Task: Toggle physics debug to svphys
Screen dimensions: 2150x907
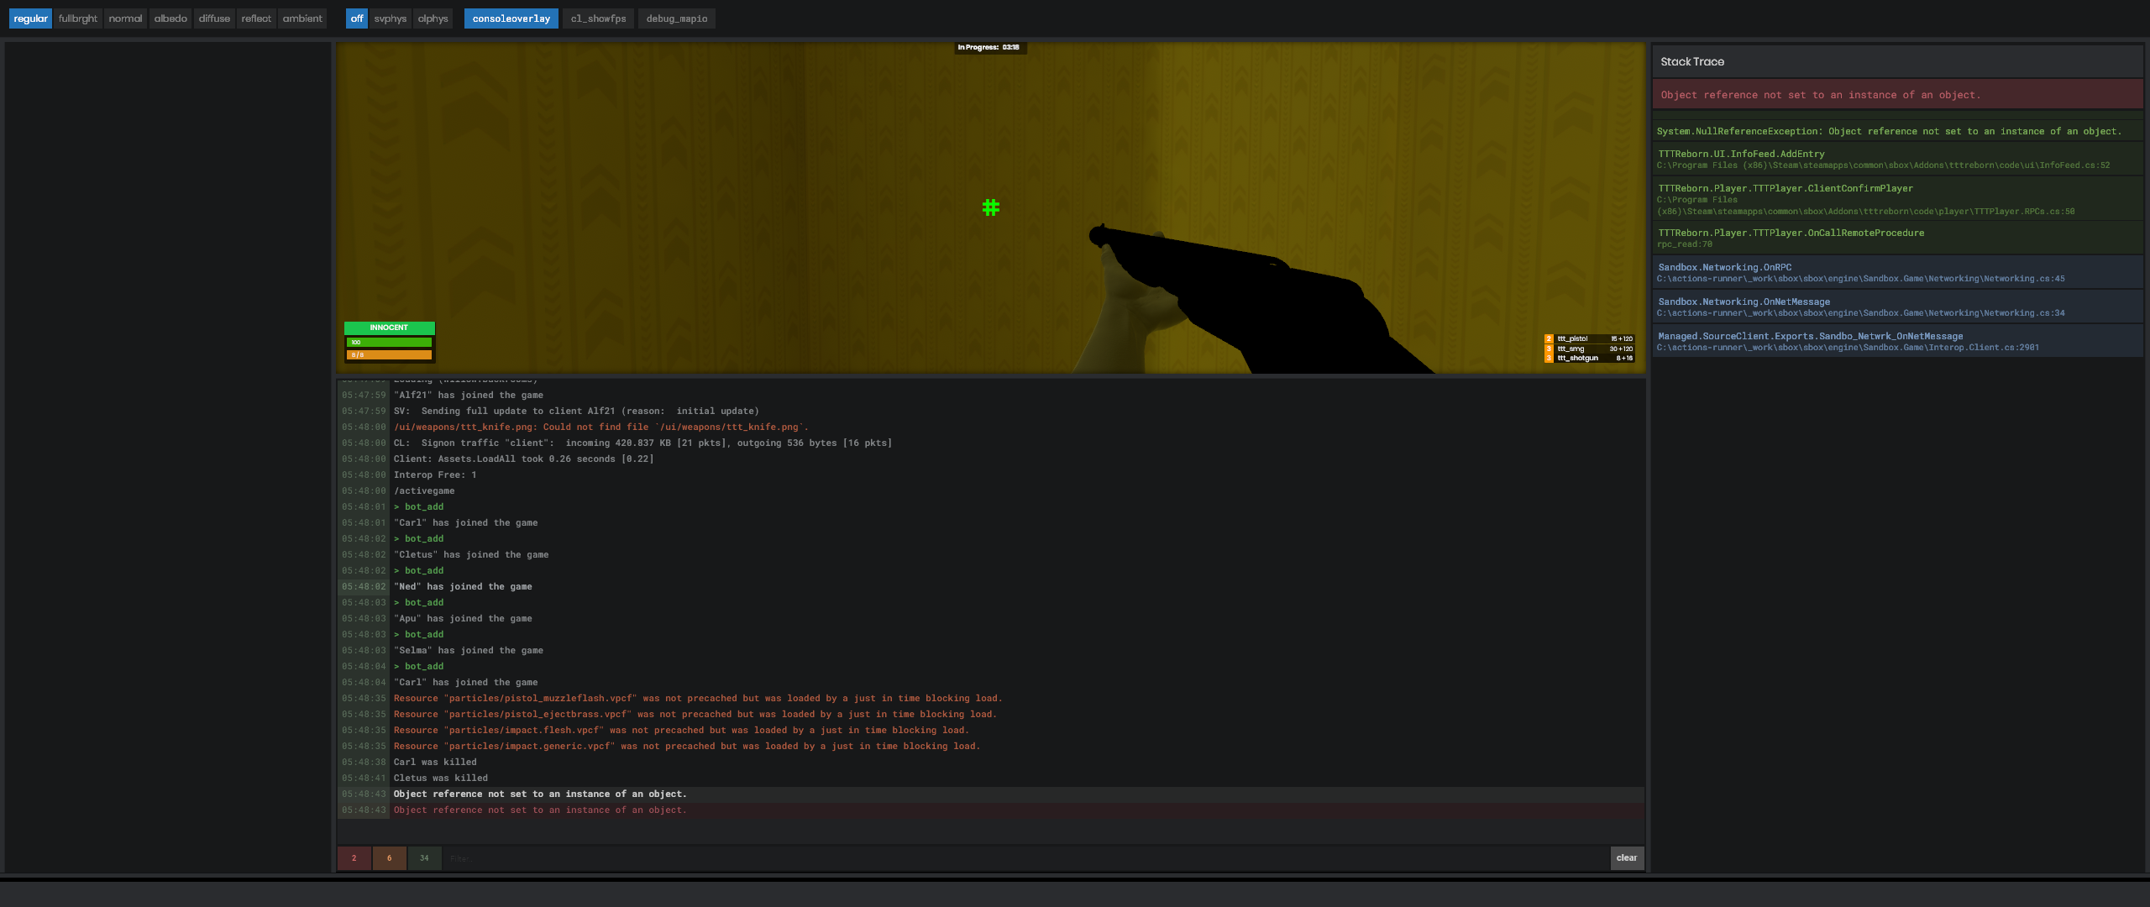Action: click(390, 18)
